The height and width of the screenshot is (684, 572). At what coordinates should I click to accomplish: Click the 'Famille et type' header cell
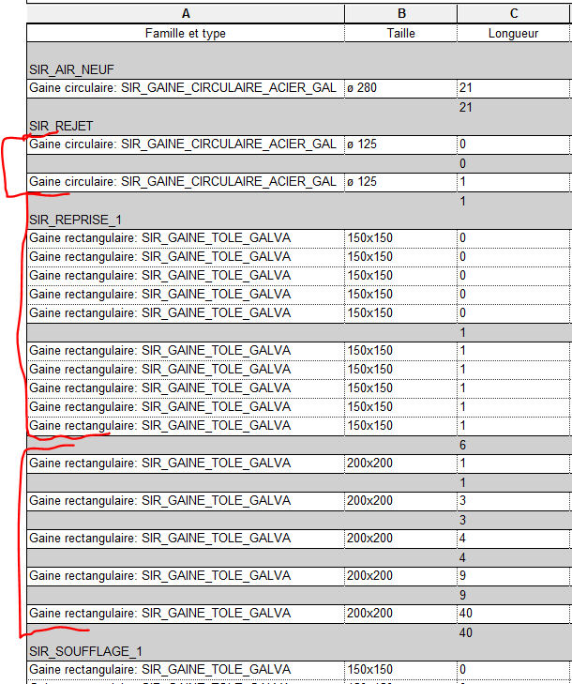(x=186, y=33)
